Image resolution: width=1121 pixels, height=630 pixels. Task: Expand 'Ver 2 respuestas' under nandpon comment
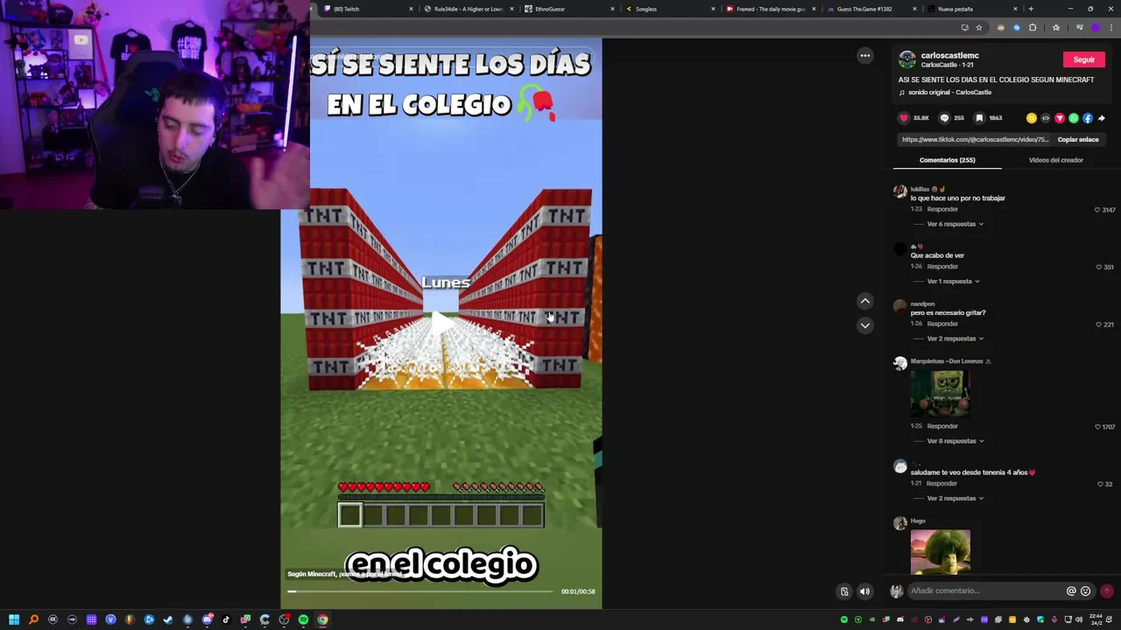pyautogui.click(x=955, y=339)
